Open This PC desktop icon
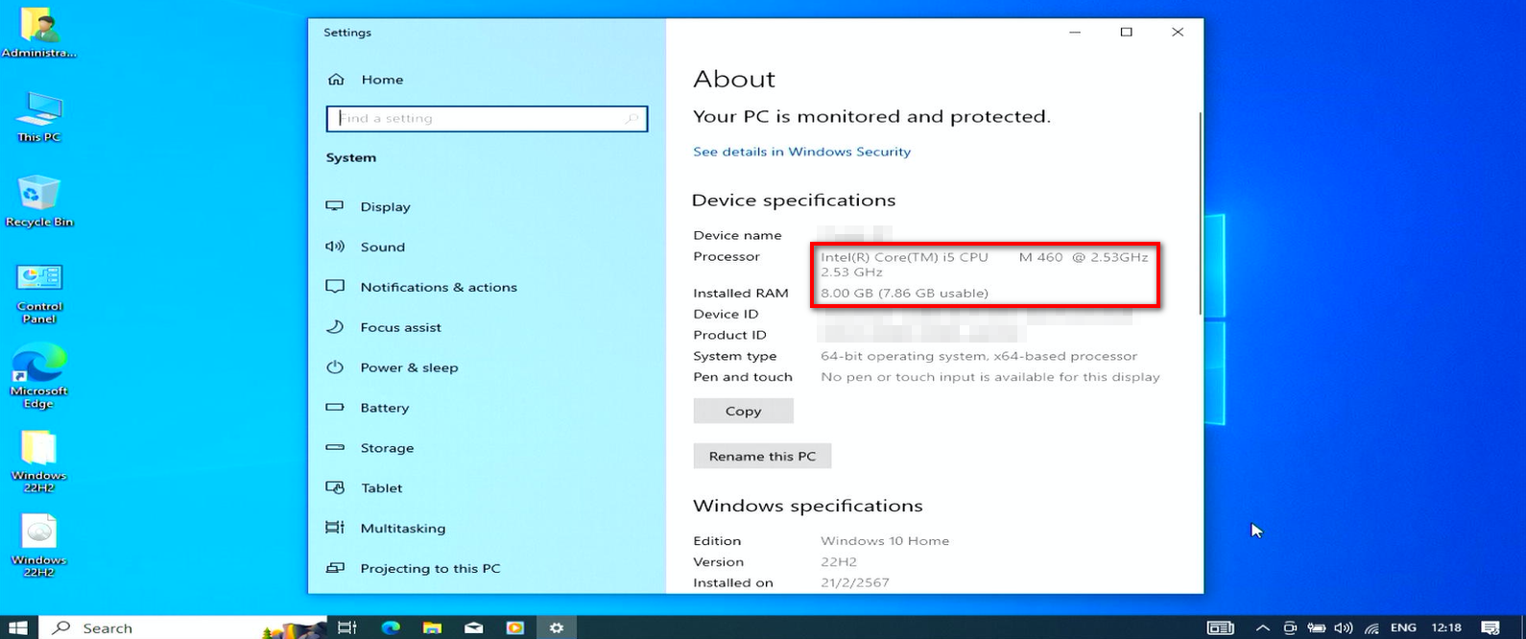 point(38,117)
